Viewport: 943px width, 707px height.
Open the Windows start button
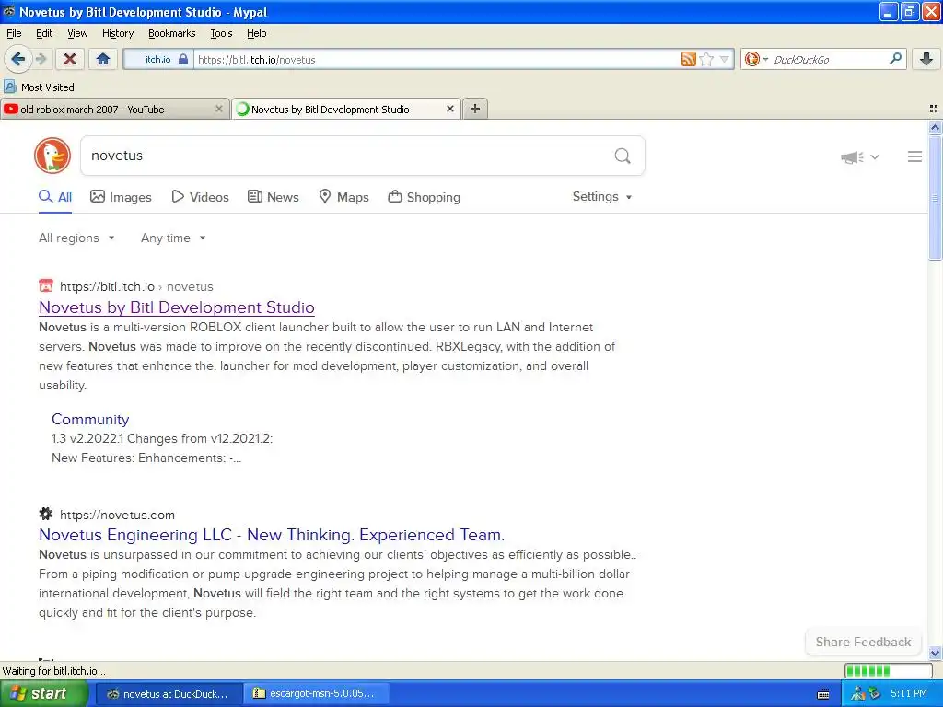tap(44, 693)
